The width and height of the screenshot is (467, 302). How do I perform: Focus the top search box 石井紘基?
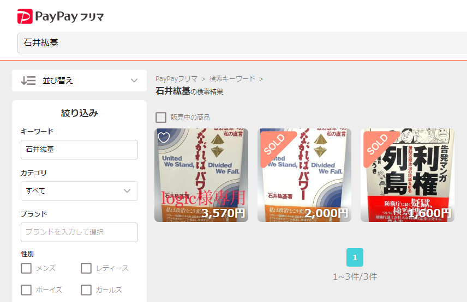pos(242,43)
